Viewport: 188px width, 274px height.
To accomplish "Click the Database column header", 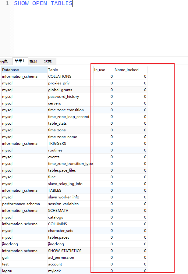I will click(x=24, y=70).
